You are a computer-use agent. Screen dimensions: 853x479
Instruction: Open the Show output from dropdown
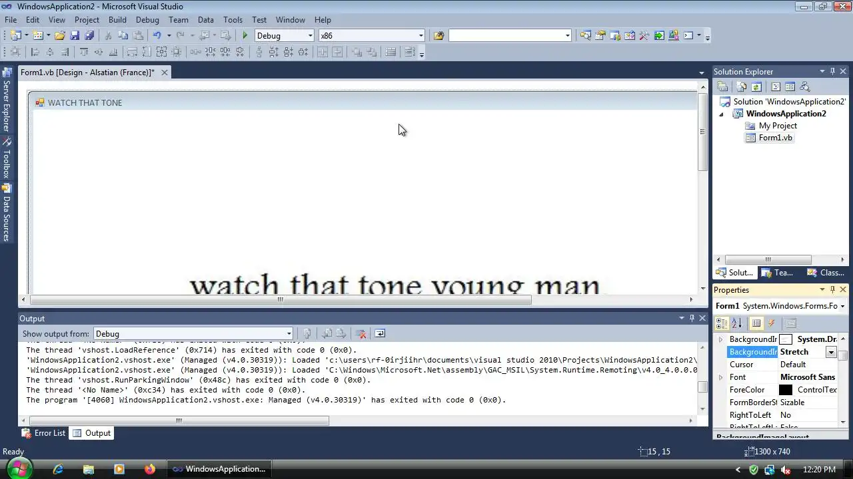click(289, 334)
